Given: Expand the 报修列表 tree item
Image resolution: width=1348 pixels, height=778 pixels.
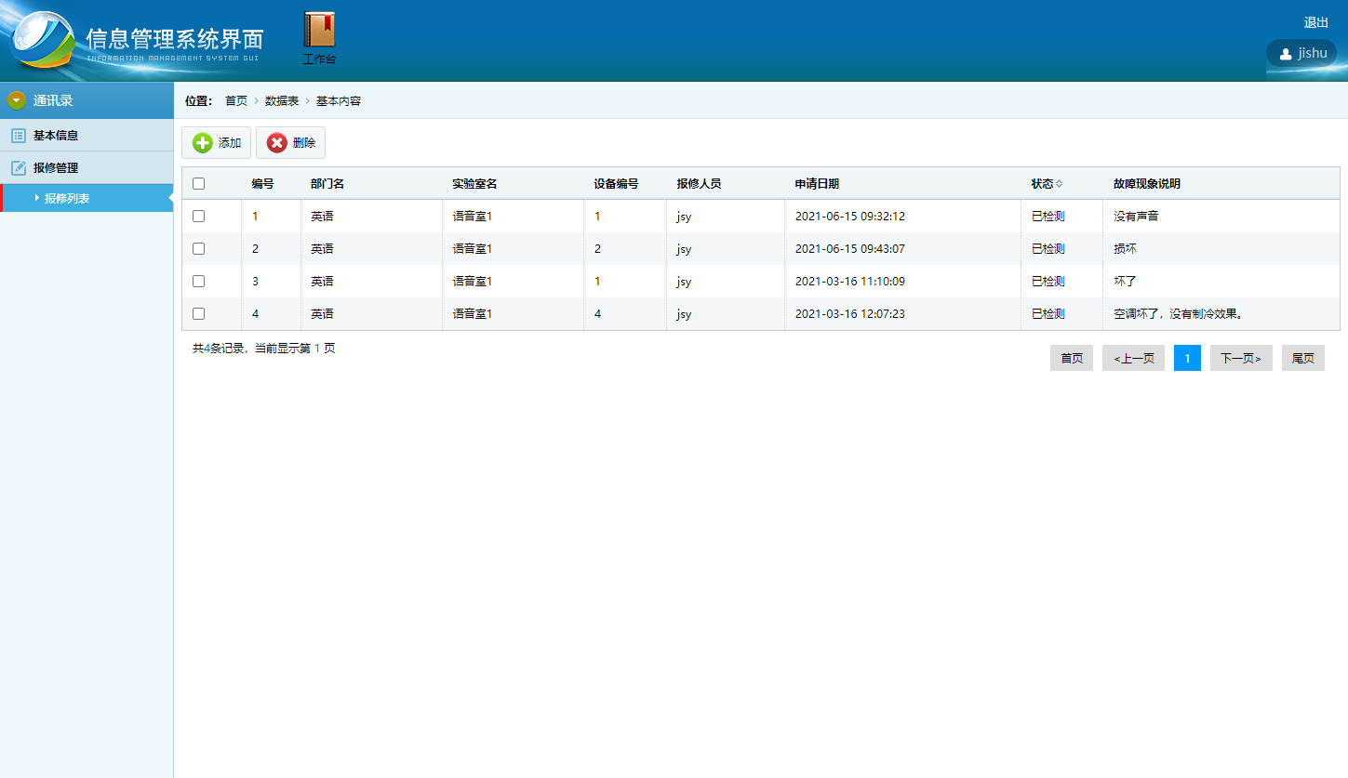Looking at the screenshot, I should point(37,198).
